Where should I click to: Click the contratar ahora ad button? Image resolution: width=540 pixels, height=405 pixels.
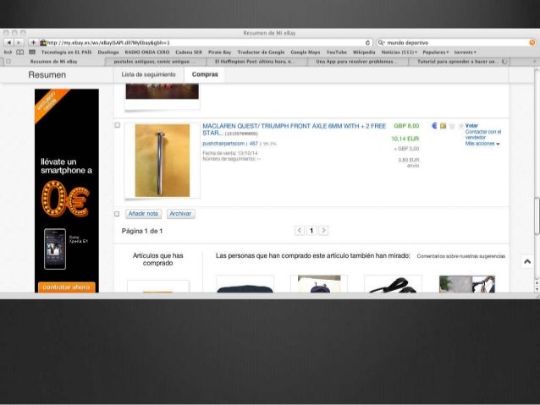67,287
